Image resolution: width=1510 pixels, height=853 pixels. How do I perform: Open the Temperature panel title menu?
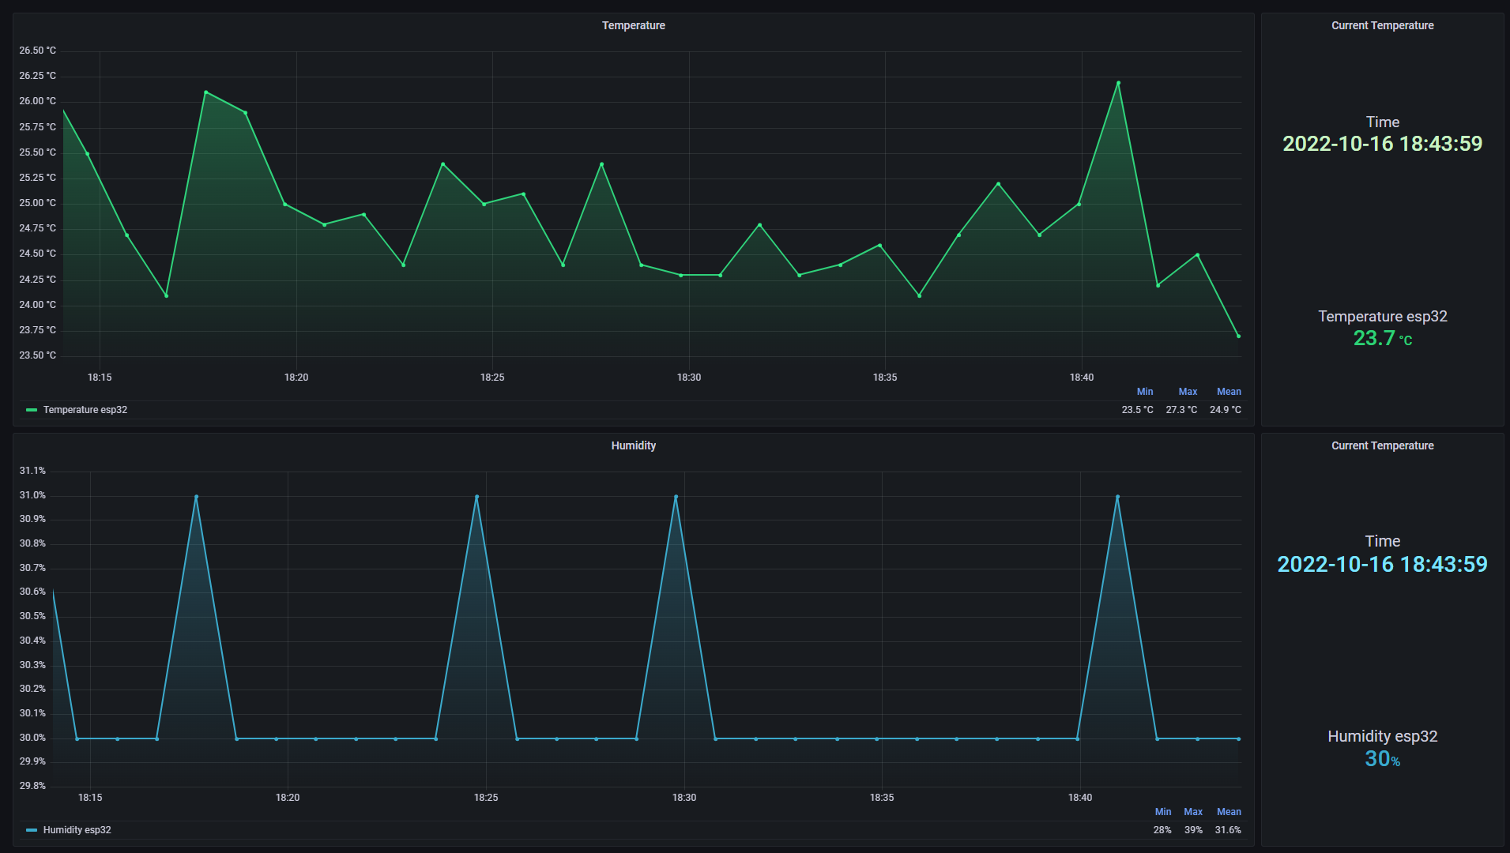tap(633, 25)
